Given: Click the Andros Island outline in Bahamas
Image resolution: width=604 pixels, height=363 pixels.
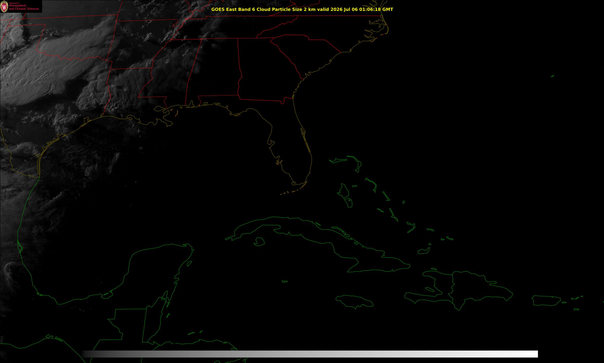Looking at the screenshot, I should pyautogui.click(x=343, y=190).
